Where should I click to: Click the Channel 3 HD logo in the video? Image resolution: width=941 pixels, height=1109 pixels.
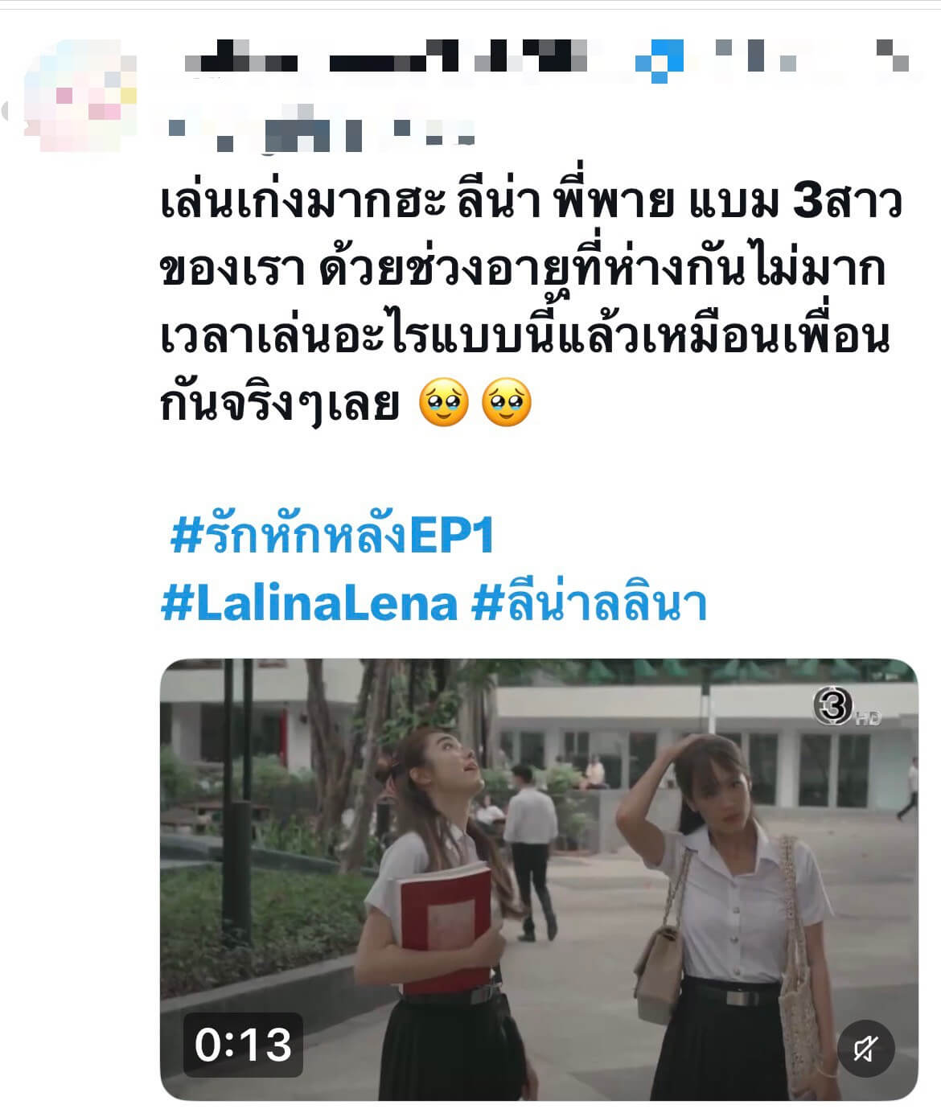pos(847,709)
